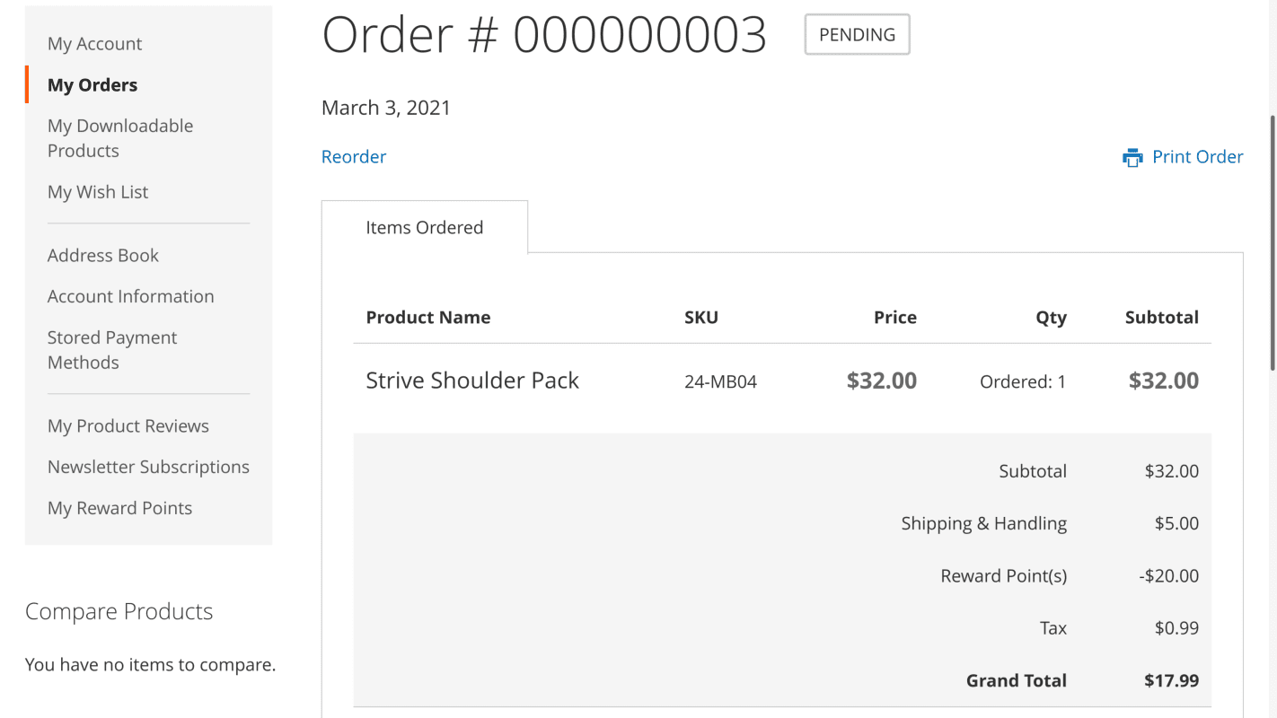Go to My Wish List
This screenshot has width=1277, height=718.
click(x=98, y=192)
